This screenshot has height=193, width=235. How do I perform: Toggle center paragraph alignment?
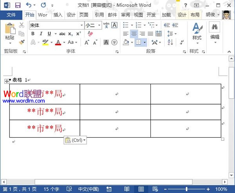(134, 34)
